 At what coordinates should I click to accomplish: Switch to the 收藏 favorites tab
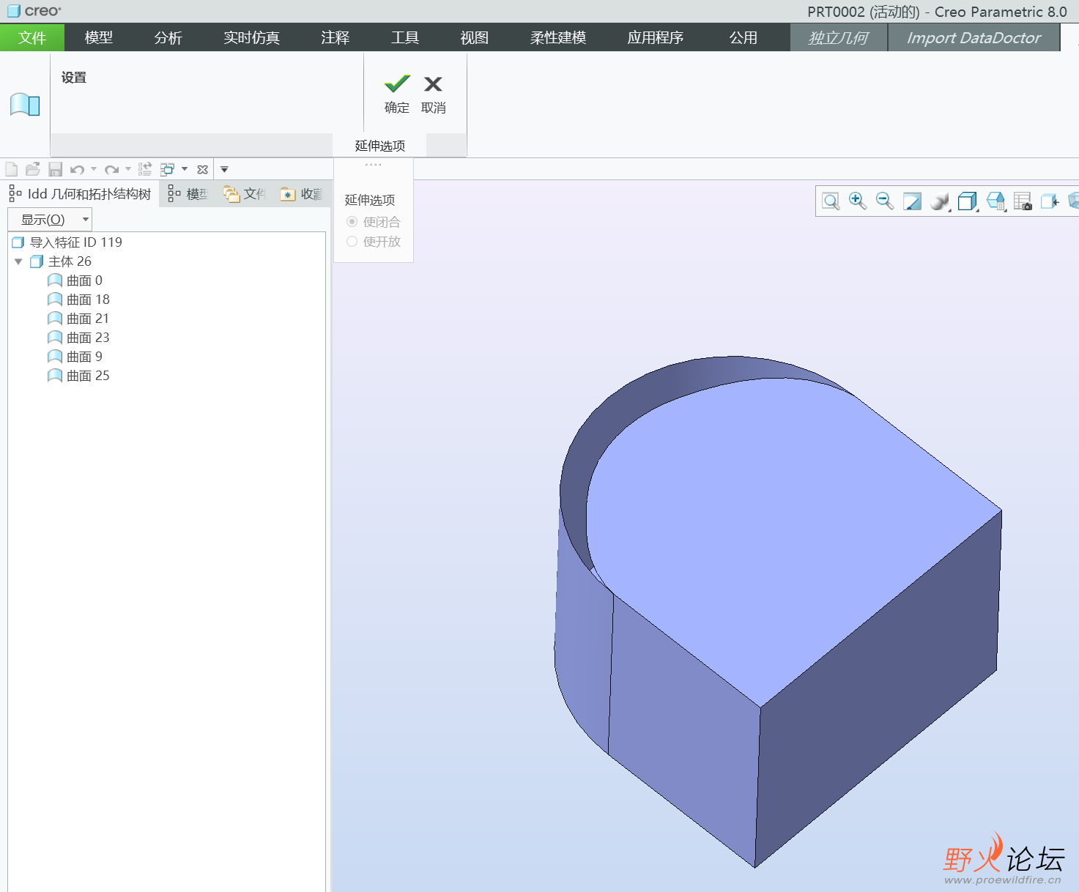(301, 193)
